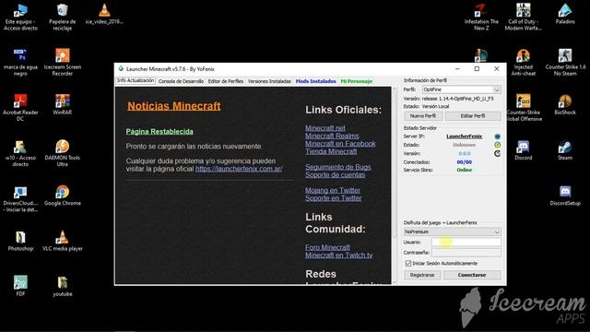Click the Conectarse button
Screen dimensions: 590x332
(472, 275)
